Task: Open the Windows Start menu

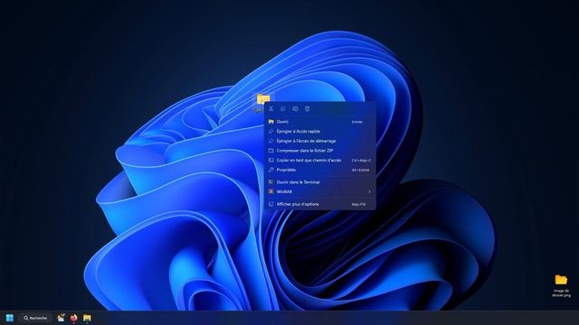Action: [10, 318]
